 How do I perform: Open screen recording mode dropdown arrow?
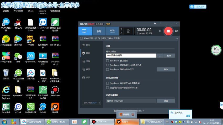coord(91,31)
